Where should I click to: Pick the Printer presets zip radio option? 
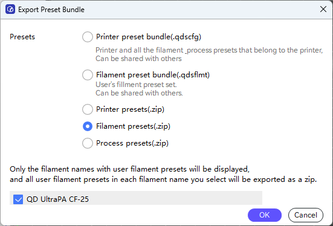click(88, 109)
